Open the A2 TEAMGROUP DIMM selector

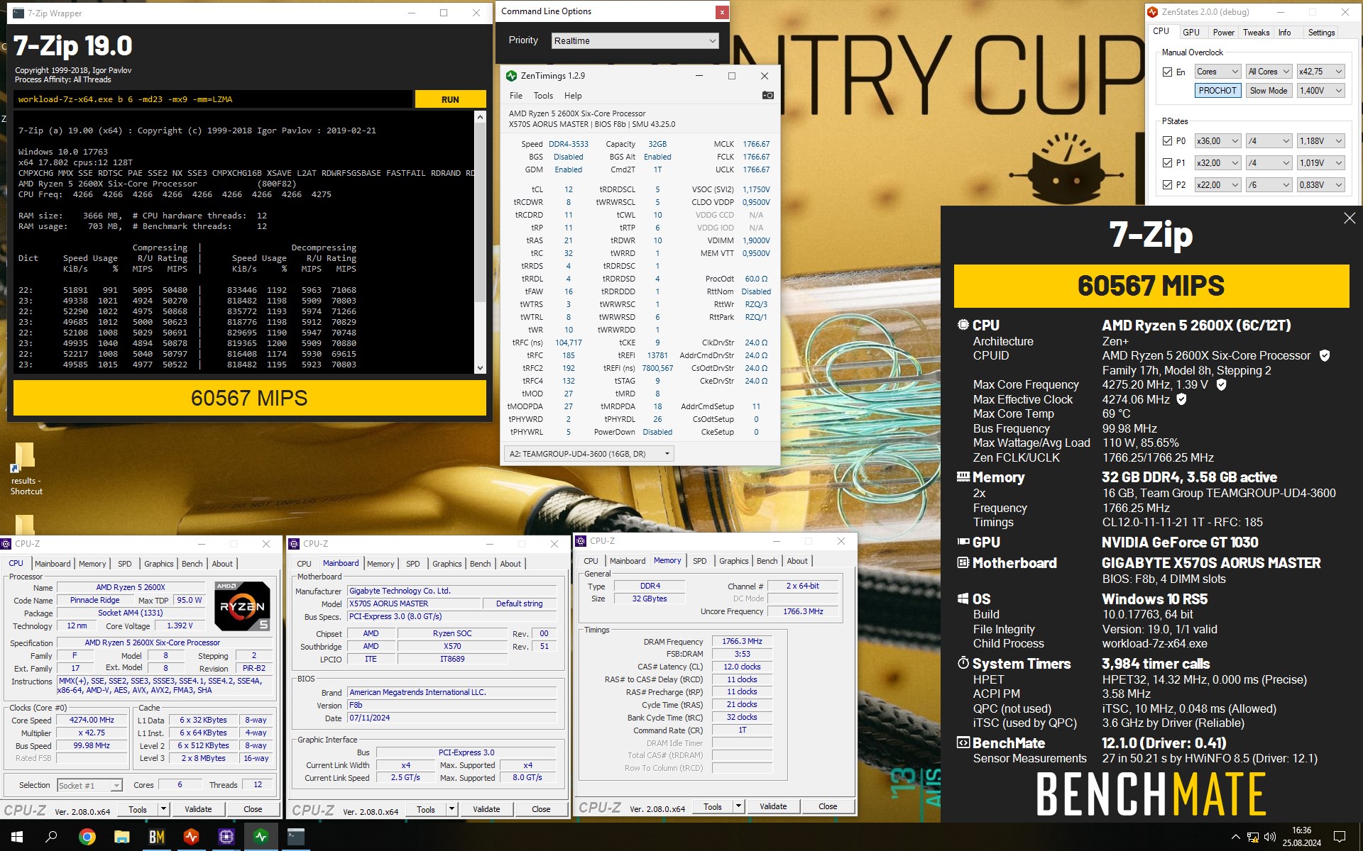(589, 454)
